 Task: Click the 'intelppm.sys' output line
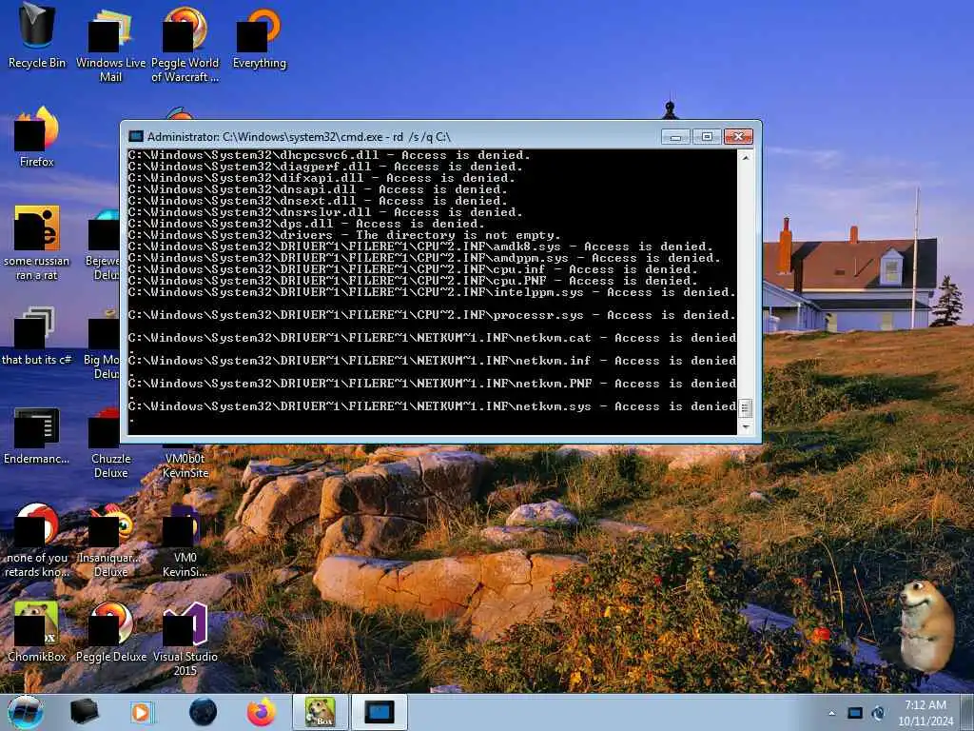point(432,292)
